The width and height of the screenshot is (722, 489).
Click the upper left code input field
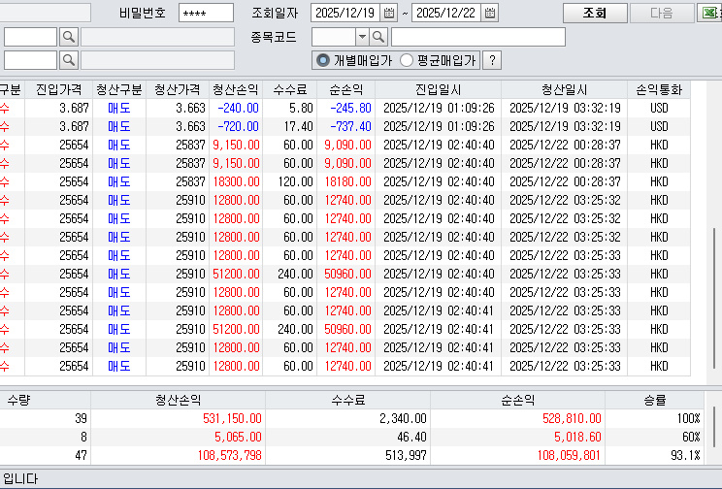[30, 37]
